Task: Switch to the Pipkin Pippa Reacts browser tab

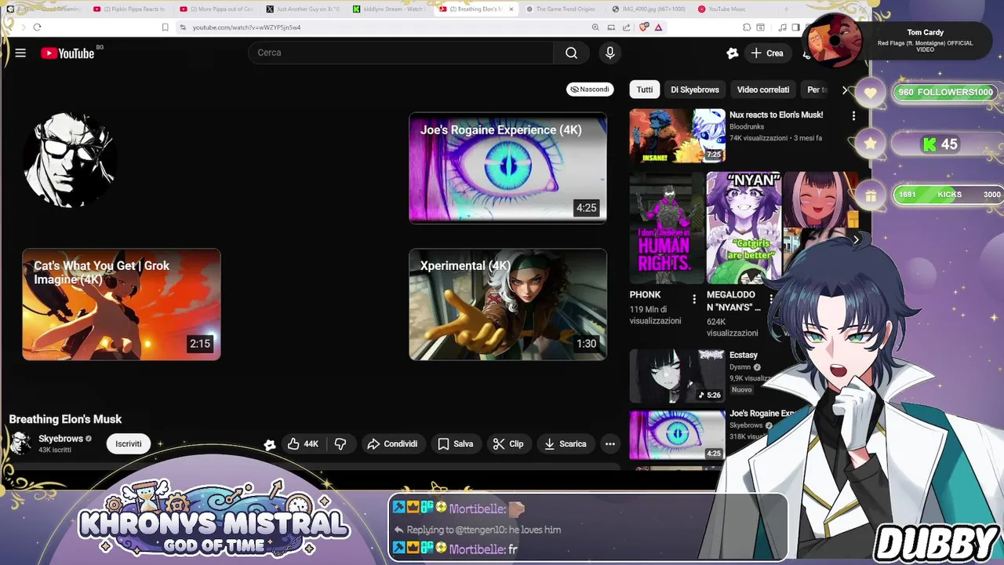Action: click(x=129, y=9)
